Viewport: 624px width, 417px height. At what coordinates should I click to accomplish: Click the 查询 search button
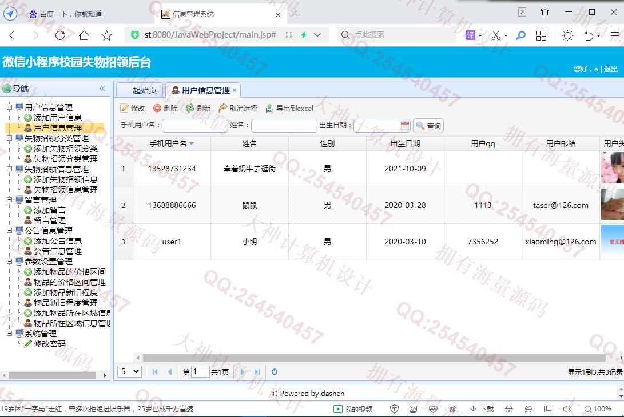[428, 126]
